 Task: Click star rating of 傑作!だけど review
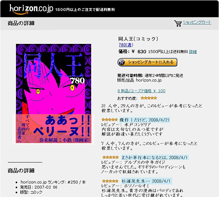coord(109,120)
